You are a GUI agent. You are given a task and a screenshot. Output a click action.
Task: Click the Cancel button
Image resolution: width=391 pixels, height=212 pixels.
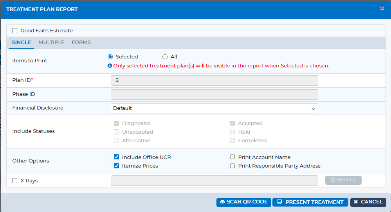point(368,202)
